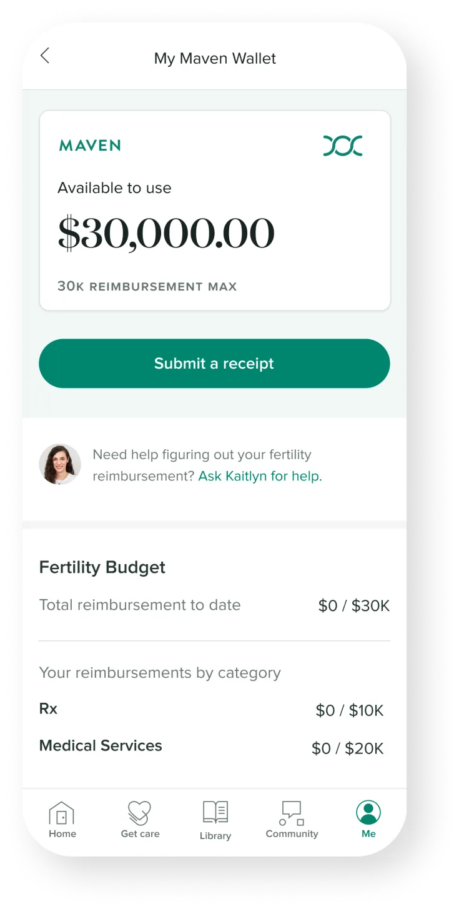Image resolution: width=459 pixels, height=909 pixels.
Task: Select the My Maven Wallet title
Action: point(215,58)
